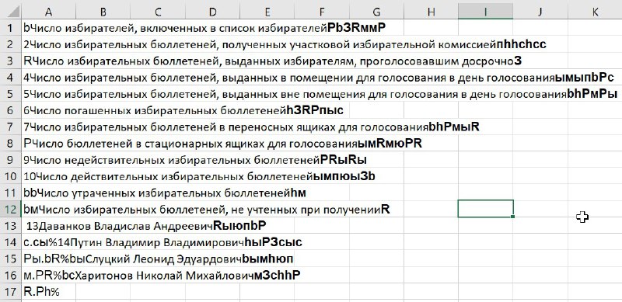Select row 10 header
Viewport: 622px width, 302px height.
(10, 176)
